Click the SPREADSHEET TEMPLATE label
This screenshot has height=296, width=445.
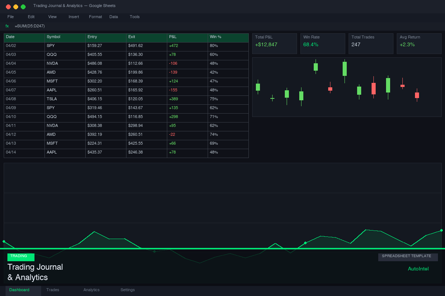(408, 257)
